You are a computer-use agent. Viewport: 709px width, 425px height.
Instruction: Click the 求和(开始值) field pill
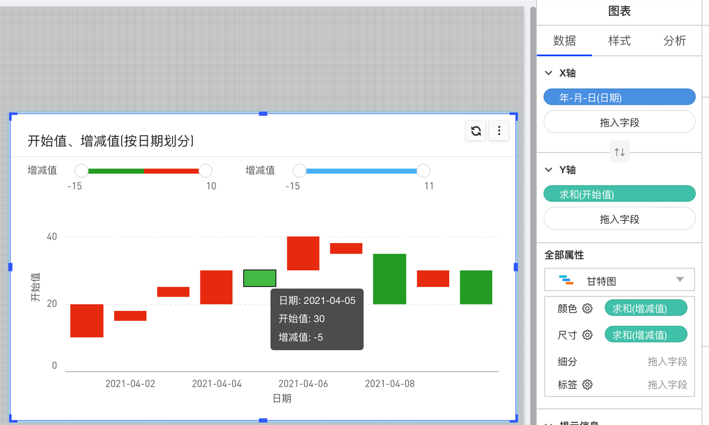click(619, 194)
